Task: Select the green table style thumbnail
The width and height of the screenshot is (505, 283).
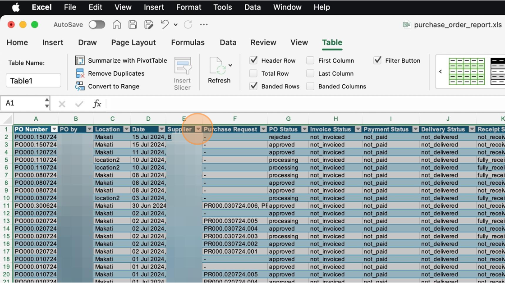Action: tap(467, 72)
